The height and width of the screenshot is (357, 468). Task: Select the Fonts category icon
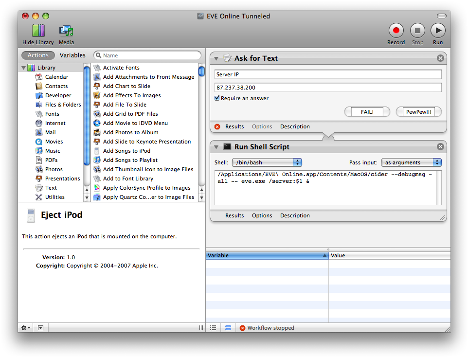(39, 114)
